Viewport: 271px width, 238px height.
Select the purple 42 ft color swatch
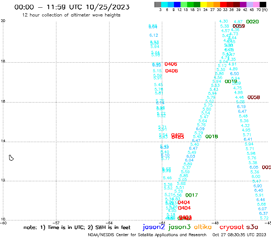(x=243, y=4)
